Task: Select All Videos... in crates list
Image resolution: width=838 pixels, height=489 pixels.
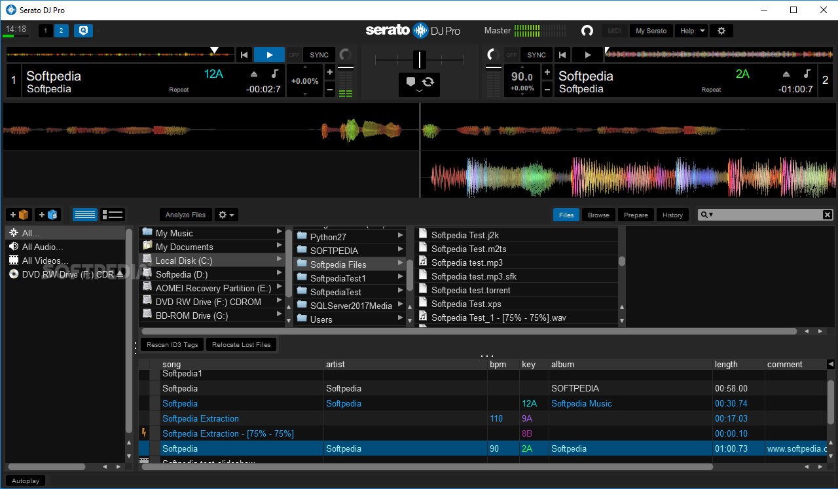Action: click(65, 261)
